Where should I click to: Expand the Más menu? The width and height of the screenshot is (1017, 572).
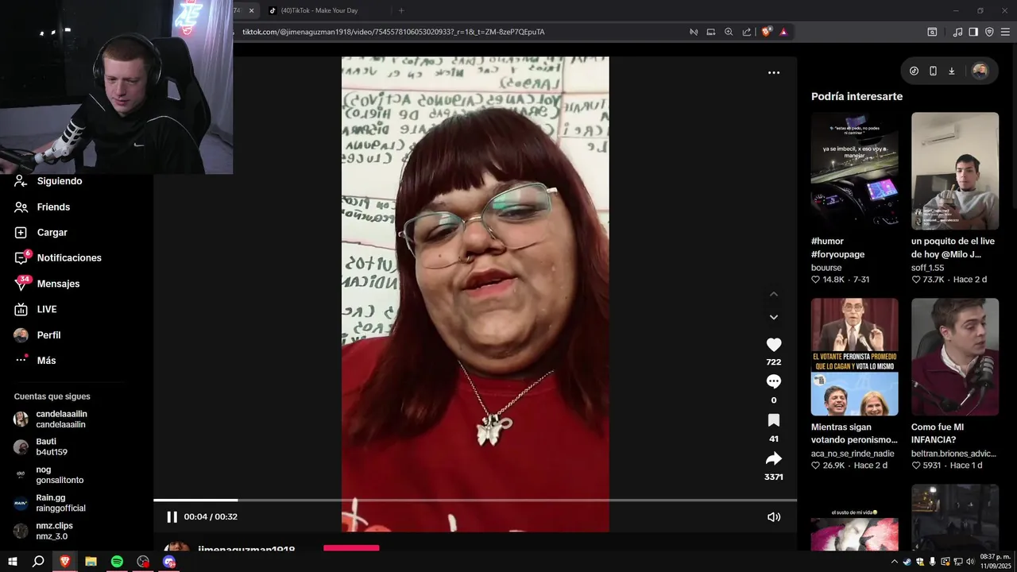[x=45, y=361]
